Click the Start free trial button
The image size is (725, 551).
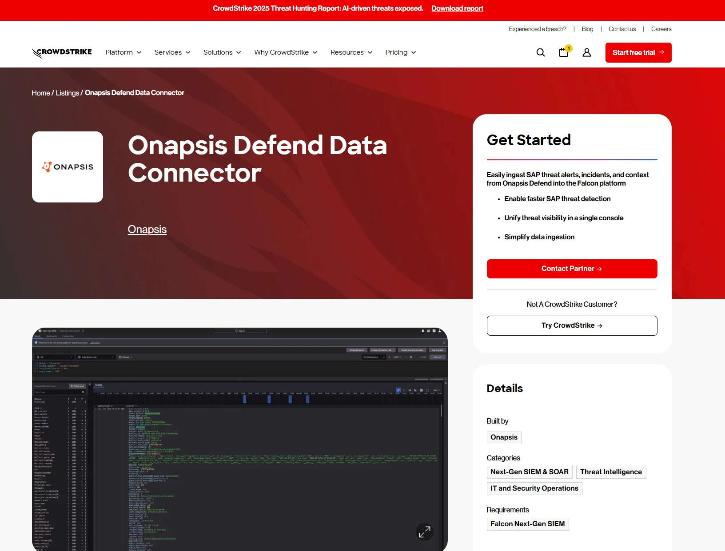click(x=638, y=52)
